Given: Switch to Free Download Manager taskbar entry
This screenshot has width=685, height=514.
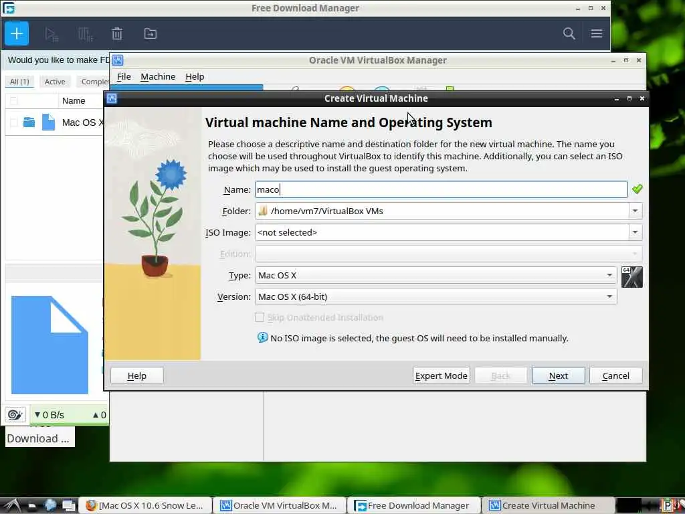Looking at the screenshot, I should [413, 505].
